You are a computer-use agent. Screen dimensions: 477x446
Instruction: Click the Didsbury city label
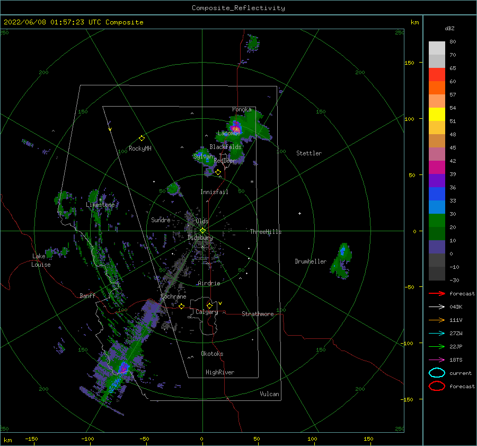[200, 238]
